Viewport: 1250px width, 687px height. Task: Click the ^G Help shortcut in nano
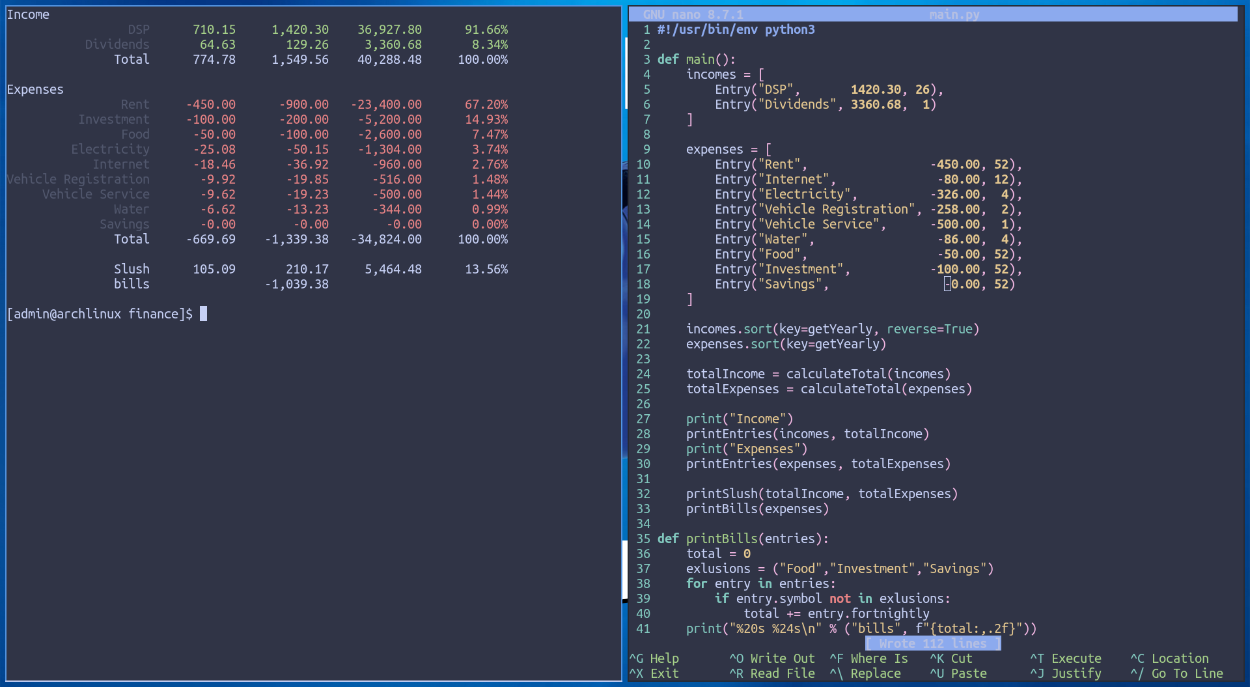point(654,658)
